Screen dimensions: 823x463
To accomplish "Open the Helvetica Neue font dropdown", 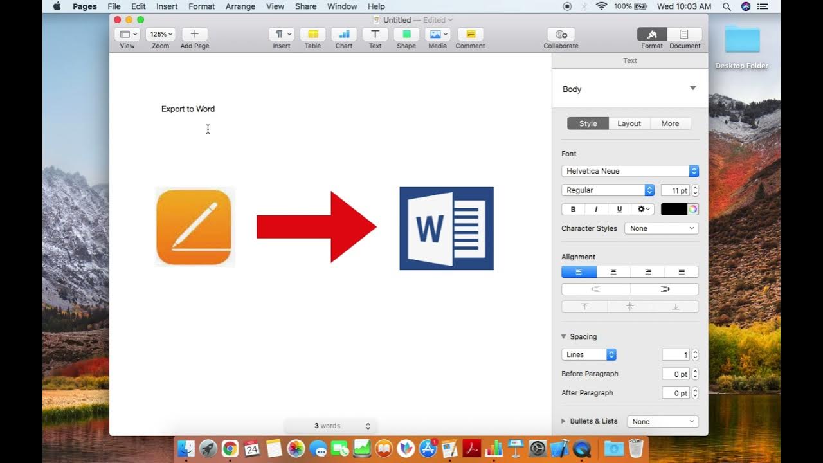I will tap(630, 171).
